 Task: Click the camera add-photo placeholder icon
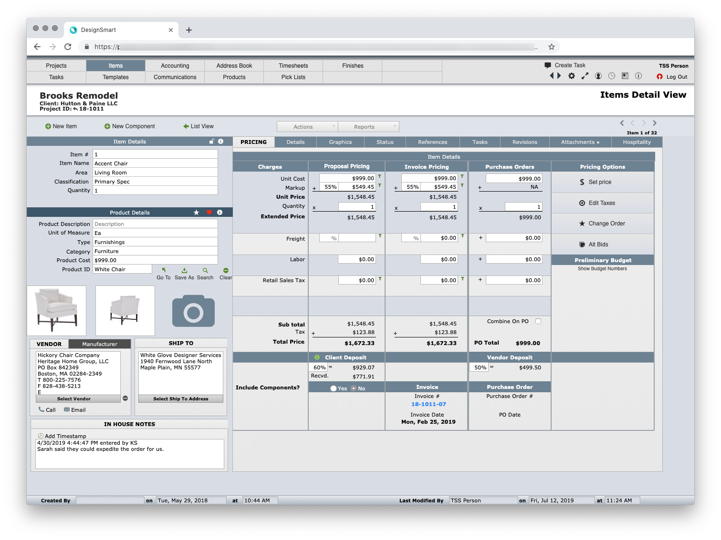click(193, 311)
